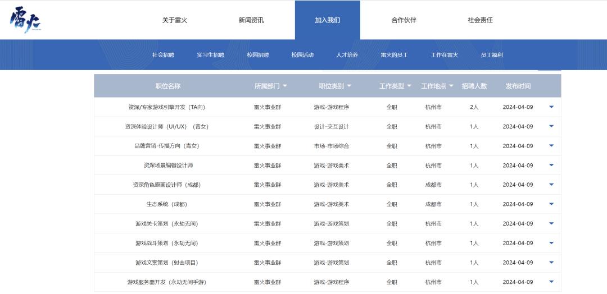Expand the 资深场景编辑设计师 row arrow
The image size is (607, 294).
(x=551, y=165)
